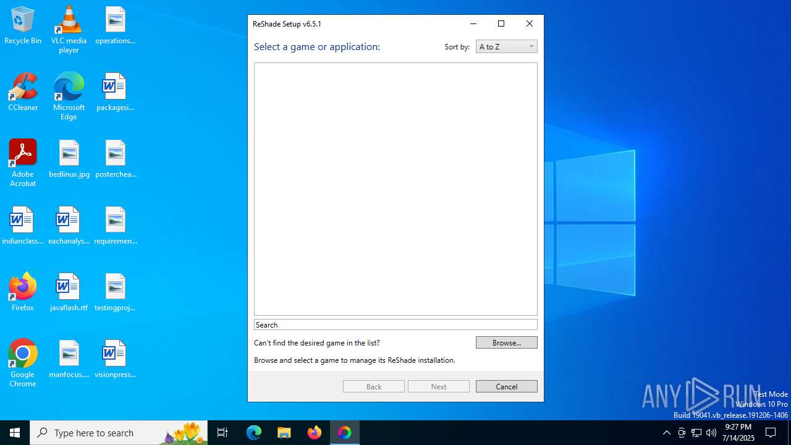
Task: Select the Google Chrome desktop shortcut
Action: pos(23,363)
